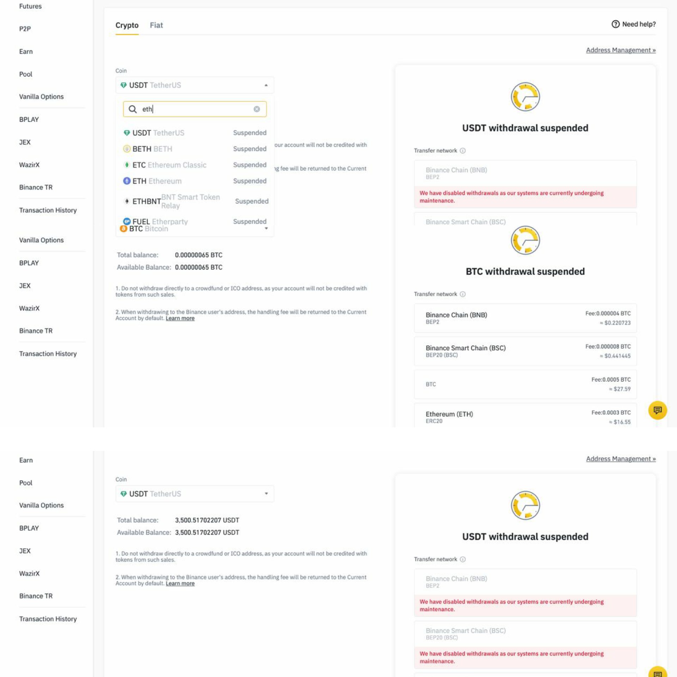
Task: Click the BTC withdrawal suspended heading
Action: coord(525,272)
